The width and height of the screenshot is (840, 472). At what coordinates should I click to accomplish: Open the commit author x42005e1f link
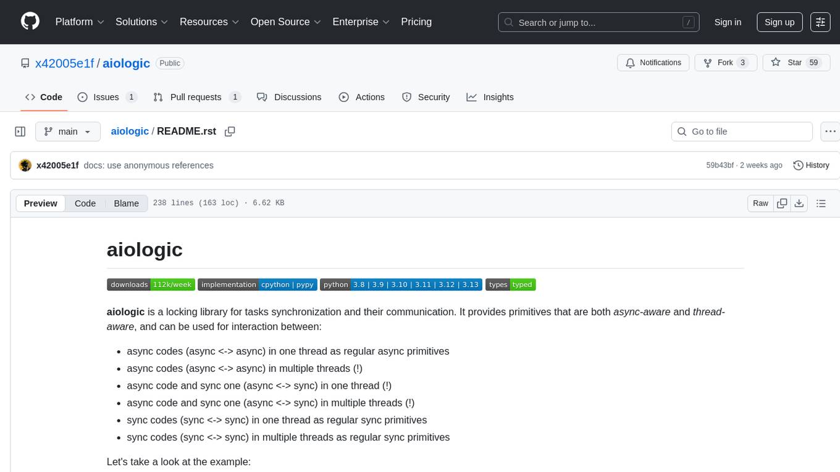tap(57, 165)
